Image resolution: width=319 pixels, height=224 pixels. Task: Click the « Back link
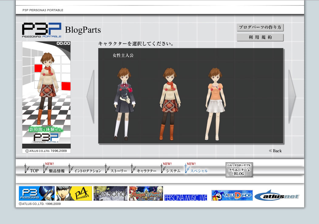(x=275, y=151)
